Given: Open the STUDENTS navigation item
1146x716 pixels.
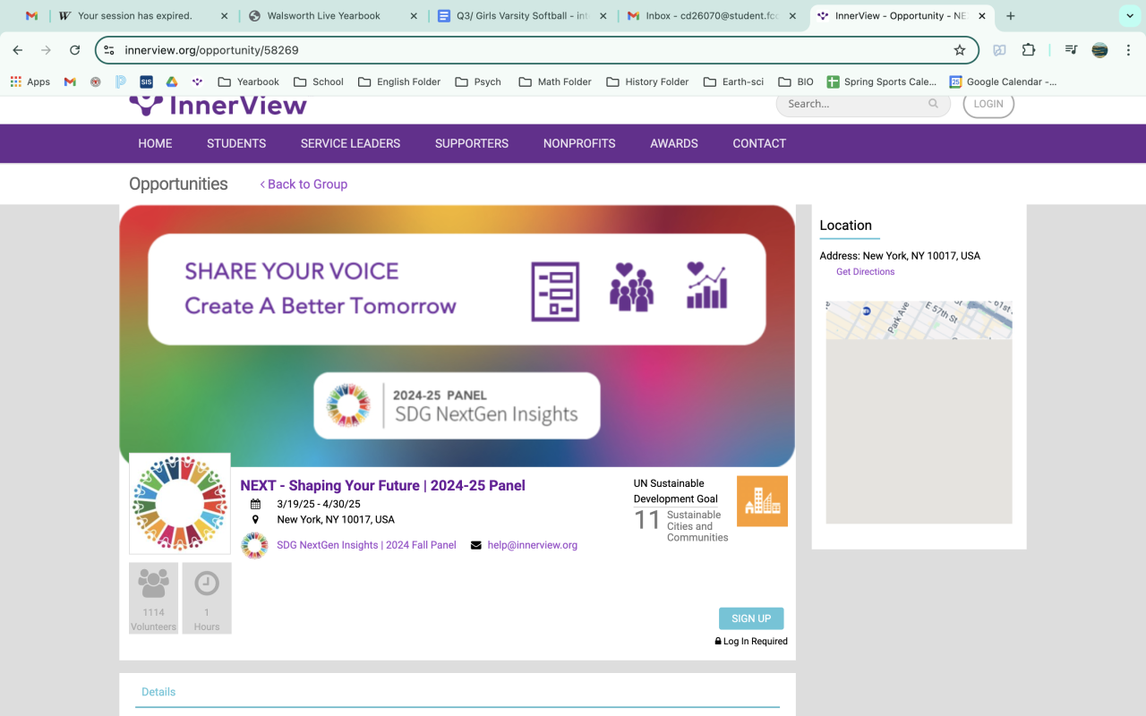Looking at the screenshot, I should click(236, 143).
